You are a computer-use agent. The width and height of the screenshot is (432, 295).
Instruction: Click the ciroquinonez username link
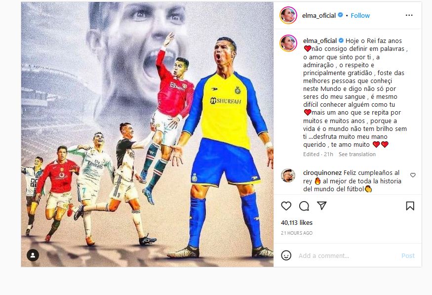coord(322,172)
